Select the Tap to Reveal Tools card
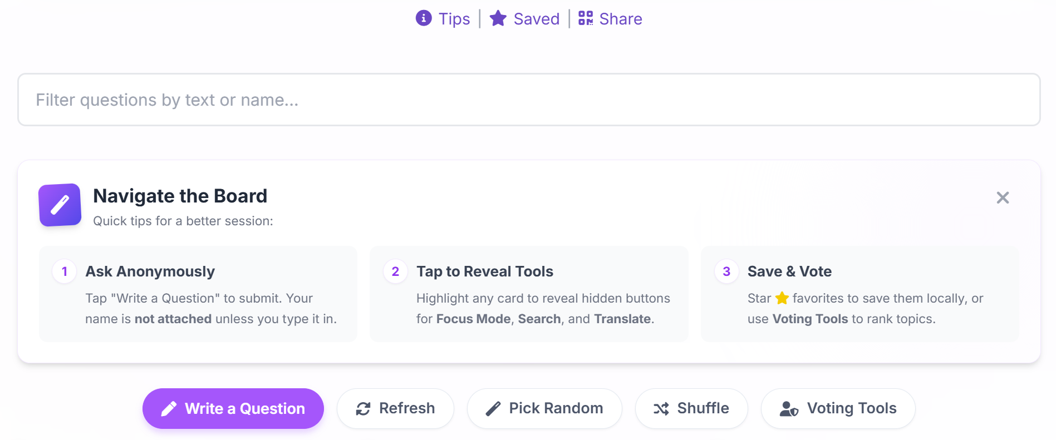Screen dimensions: 1056x440 click(x=529, y=294)
